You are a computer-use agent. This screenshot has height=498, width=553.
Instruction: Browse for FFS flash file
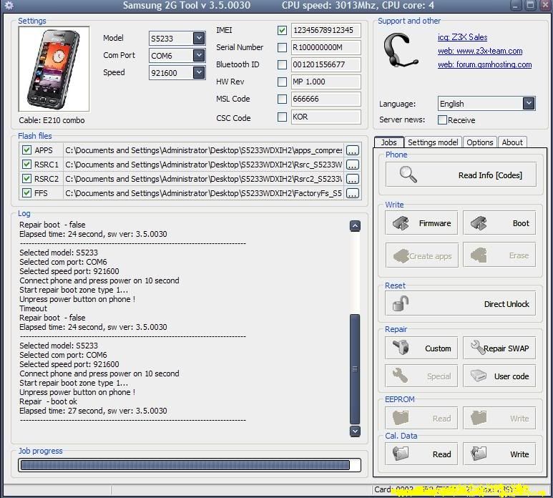coord(352,193)
